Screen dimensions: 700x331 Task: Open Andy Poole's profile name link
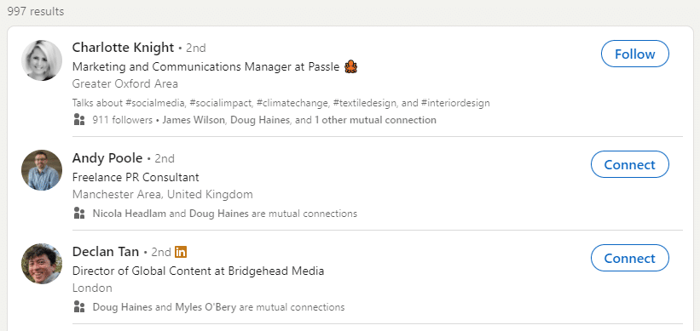pyautogui.click(x=107, y=158)
